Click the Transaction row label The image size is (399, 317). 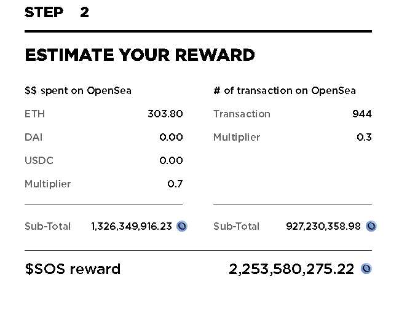[x=242, y=114]
